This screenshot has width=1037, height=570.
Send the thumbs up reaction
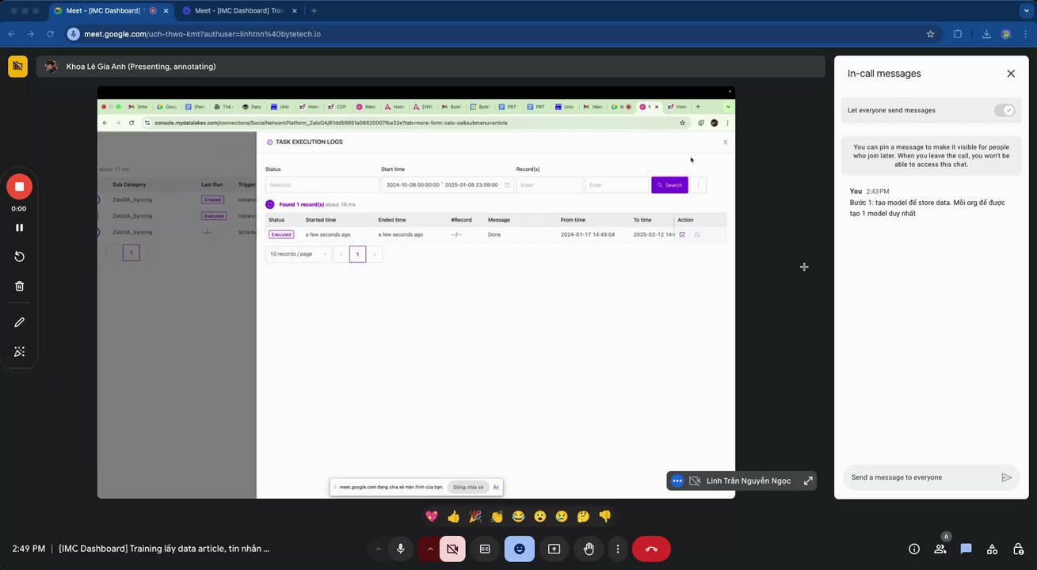pyautogui.click(x=453, y=516)
